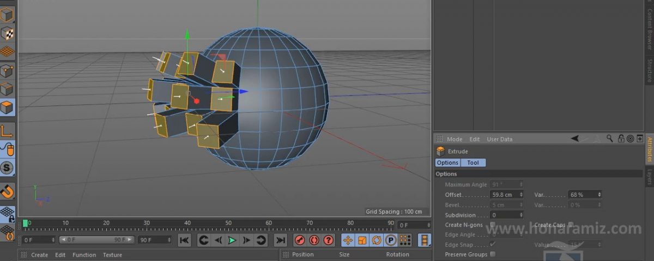Toggle Autokeying red button
The height and width of the screenshot is (261, 654).
click(314, 240)
